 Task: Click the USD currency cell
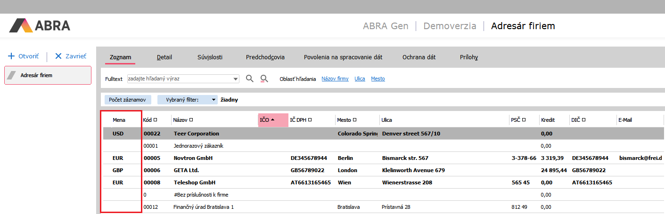pos(118,134)
